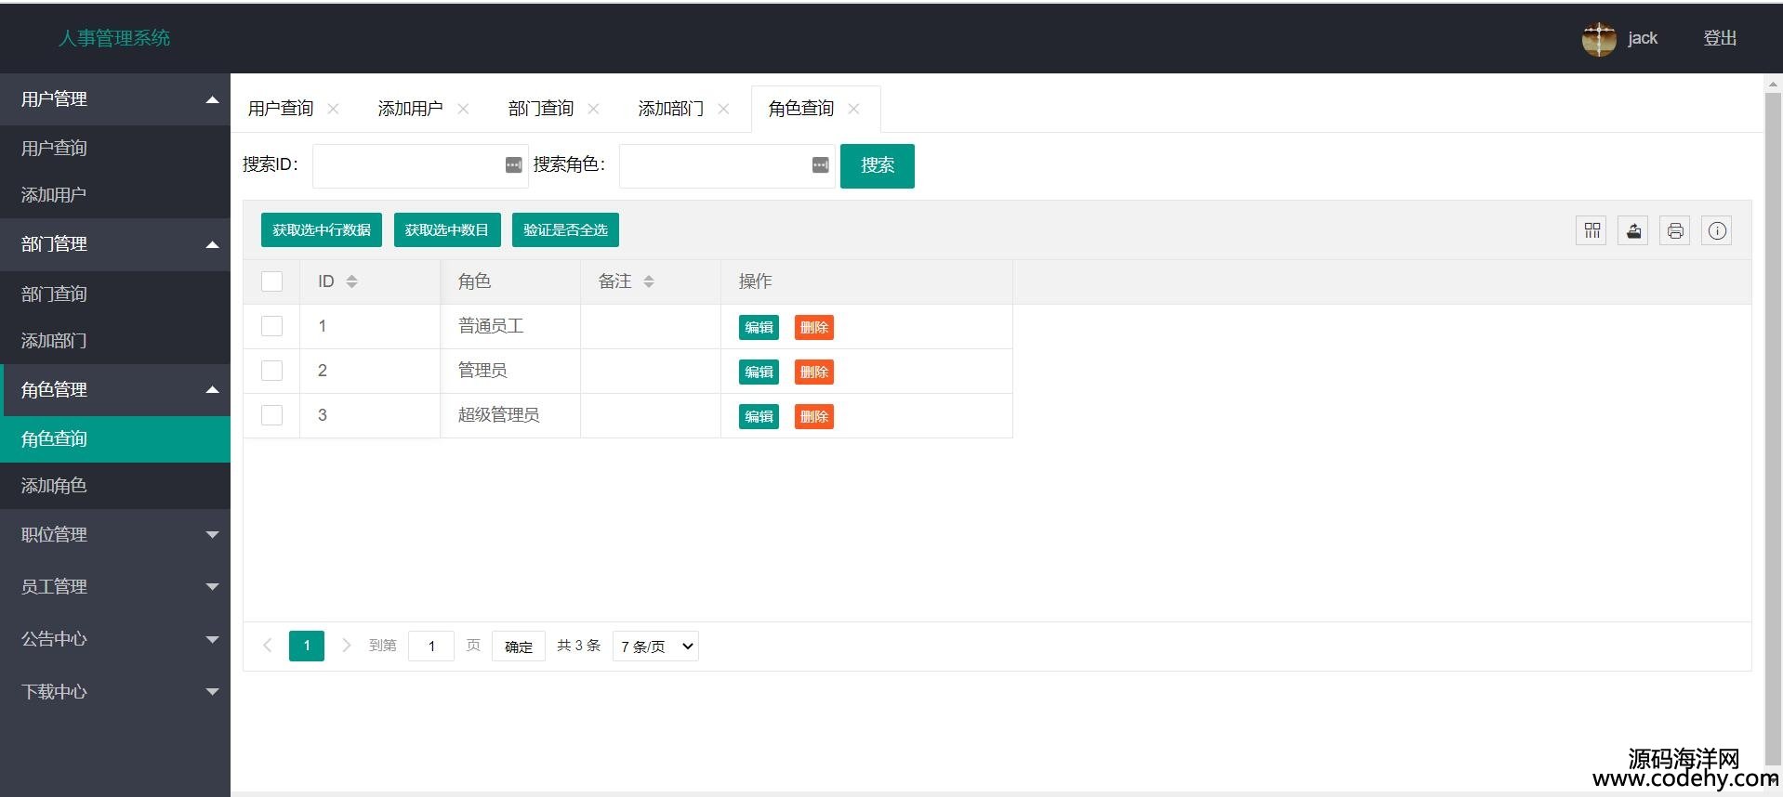Click the print table icon
Screen dimensions: 1783x797
click(1675, 230)
